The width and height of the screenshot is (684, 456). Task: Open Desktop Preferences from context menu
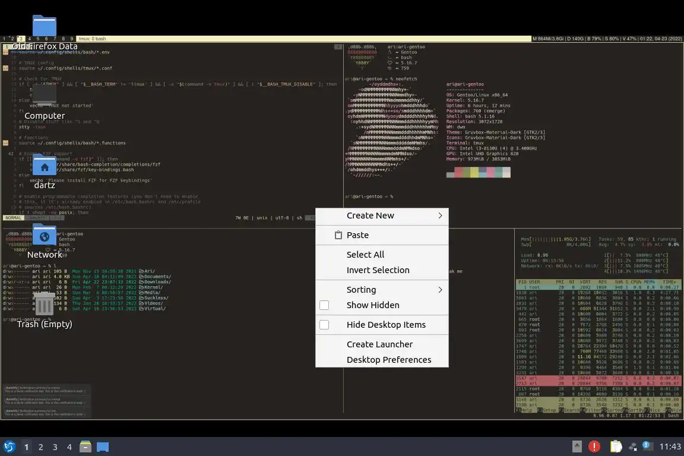(382, 360)
